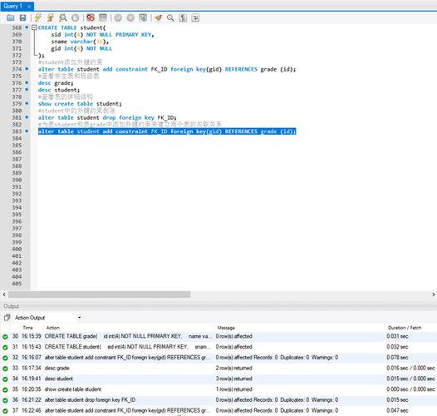Click the 'desc student;' statement
Screen dimensions: 437x416
[x=59, y=90]
